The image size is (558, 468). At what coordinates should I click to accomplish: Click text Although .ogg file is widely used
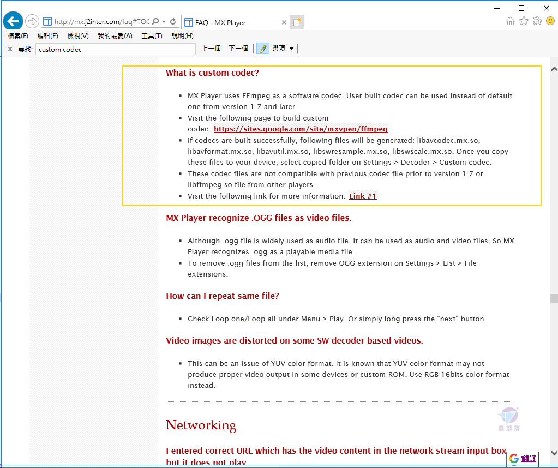click(x=351, y=247)
